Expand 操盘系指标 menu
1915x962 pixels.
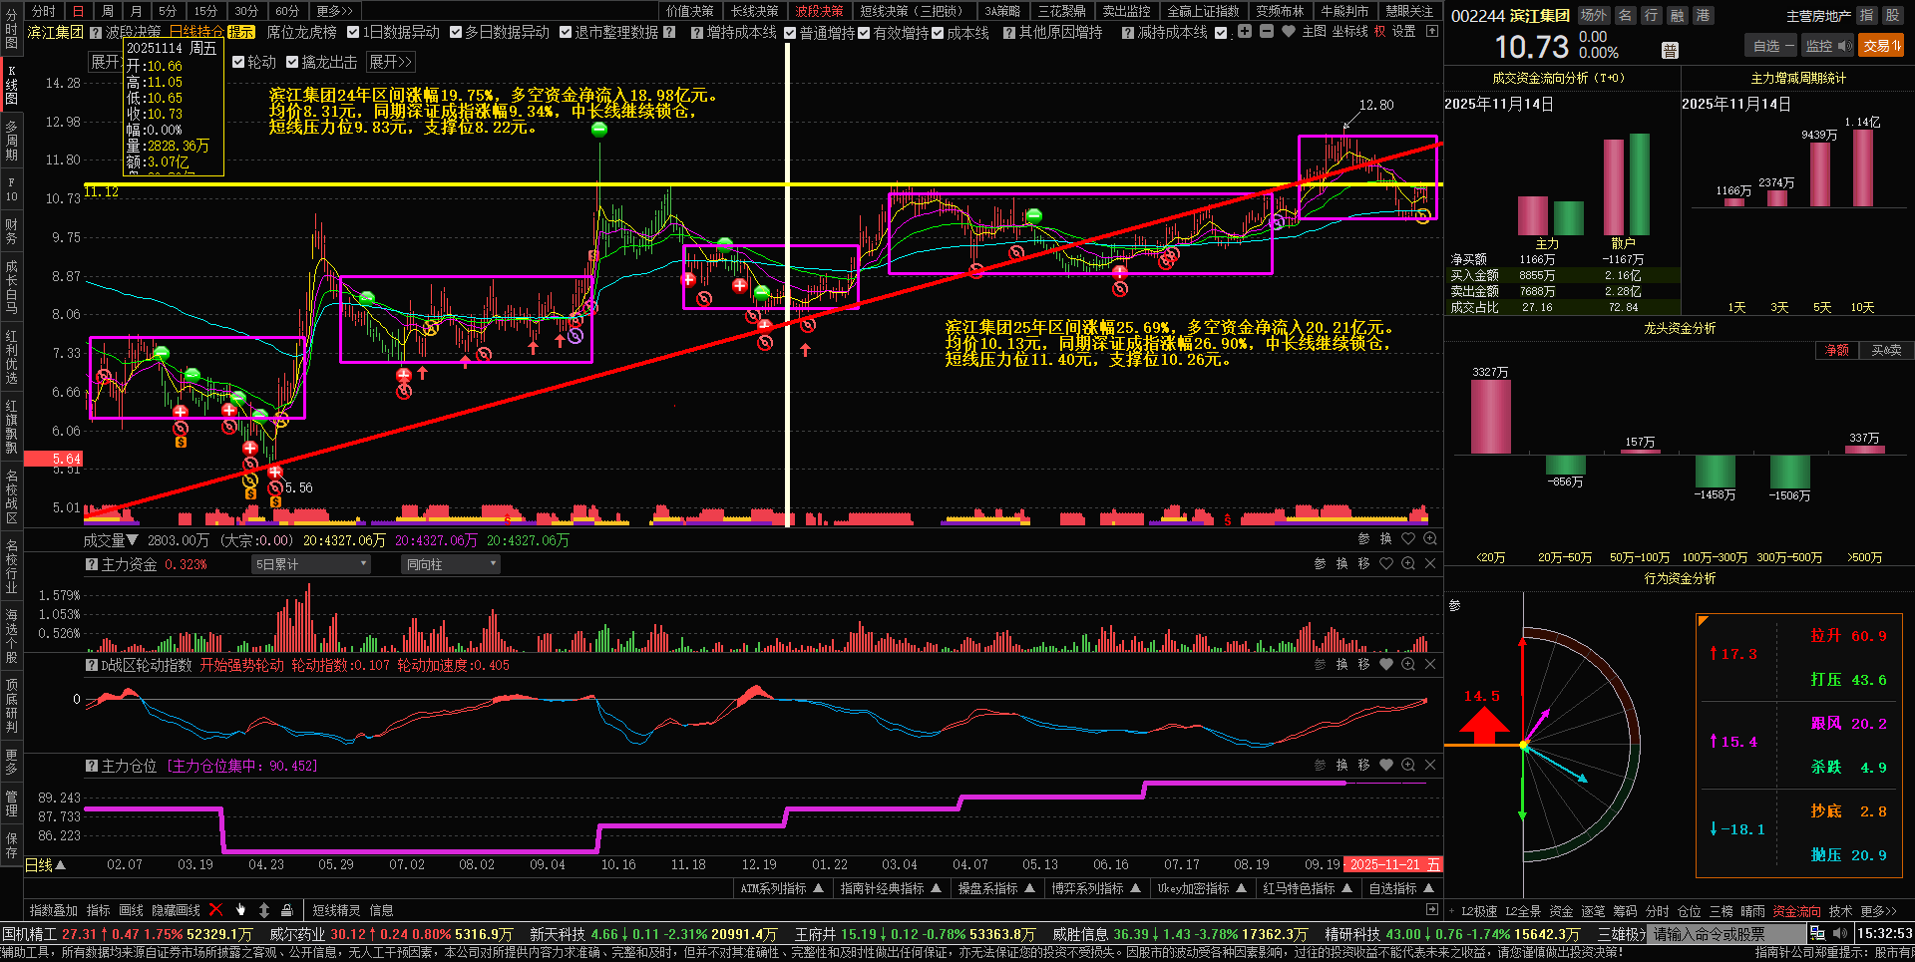(x=996, y=888)
